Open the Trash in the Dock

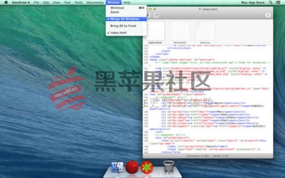pos(169,168)
